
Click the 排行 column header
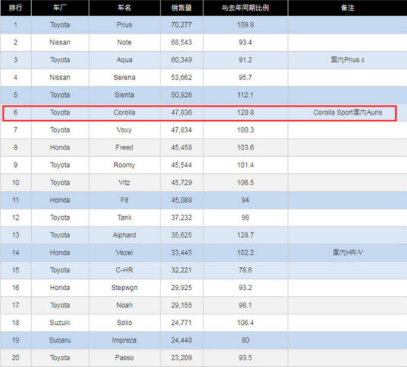coord(16,8)
